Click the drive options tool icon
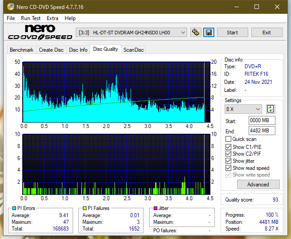The image size is (291, 239). pyautogui.click(x=196, y=33)
